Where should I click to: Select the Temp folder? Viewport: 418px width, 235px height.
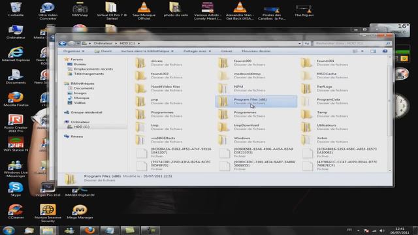tap(325, 114)
